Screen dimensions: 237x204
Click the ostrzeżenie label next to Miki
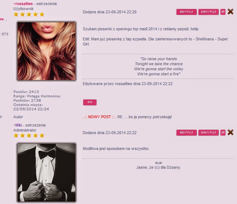point(35,125)
